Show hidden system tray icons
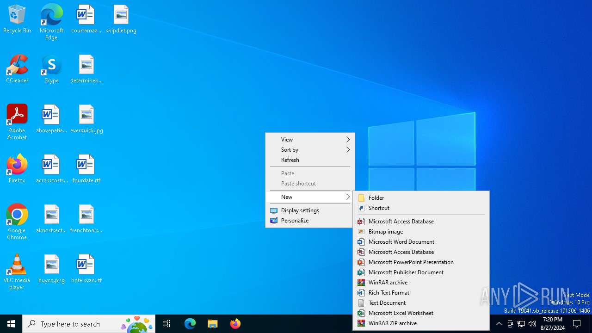Viewport: 592px width, 333px height. click(x=499, y=324)
